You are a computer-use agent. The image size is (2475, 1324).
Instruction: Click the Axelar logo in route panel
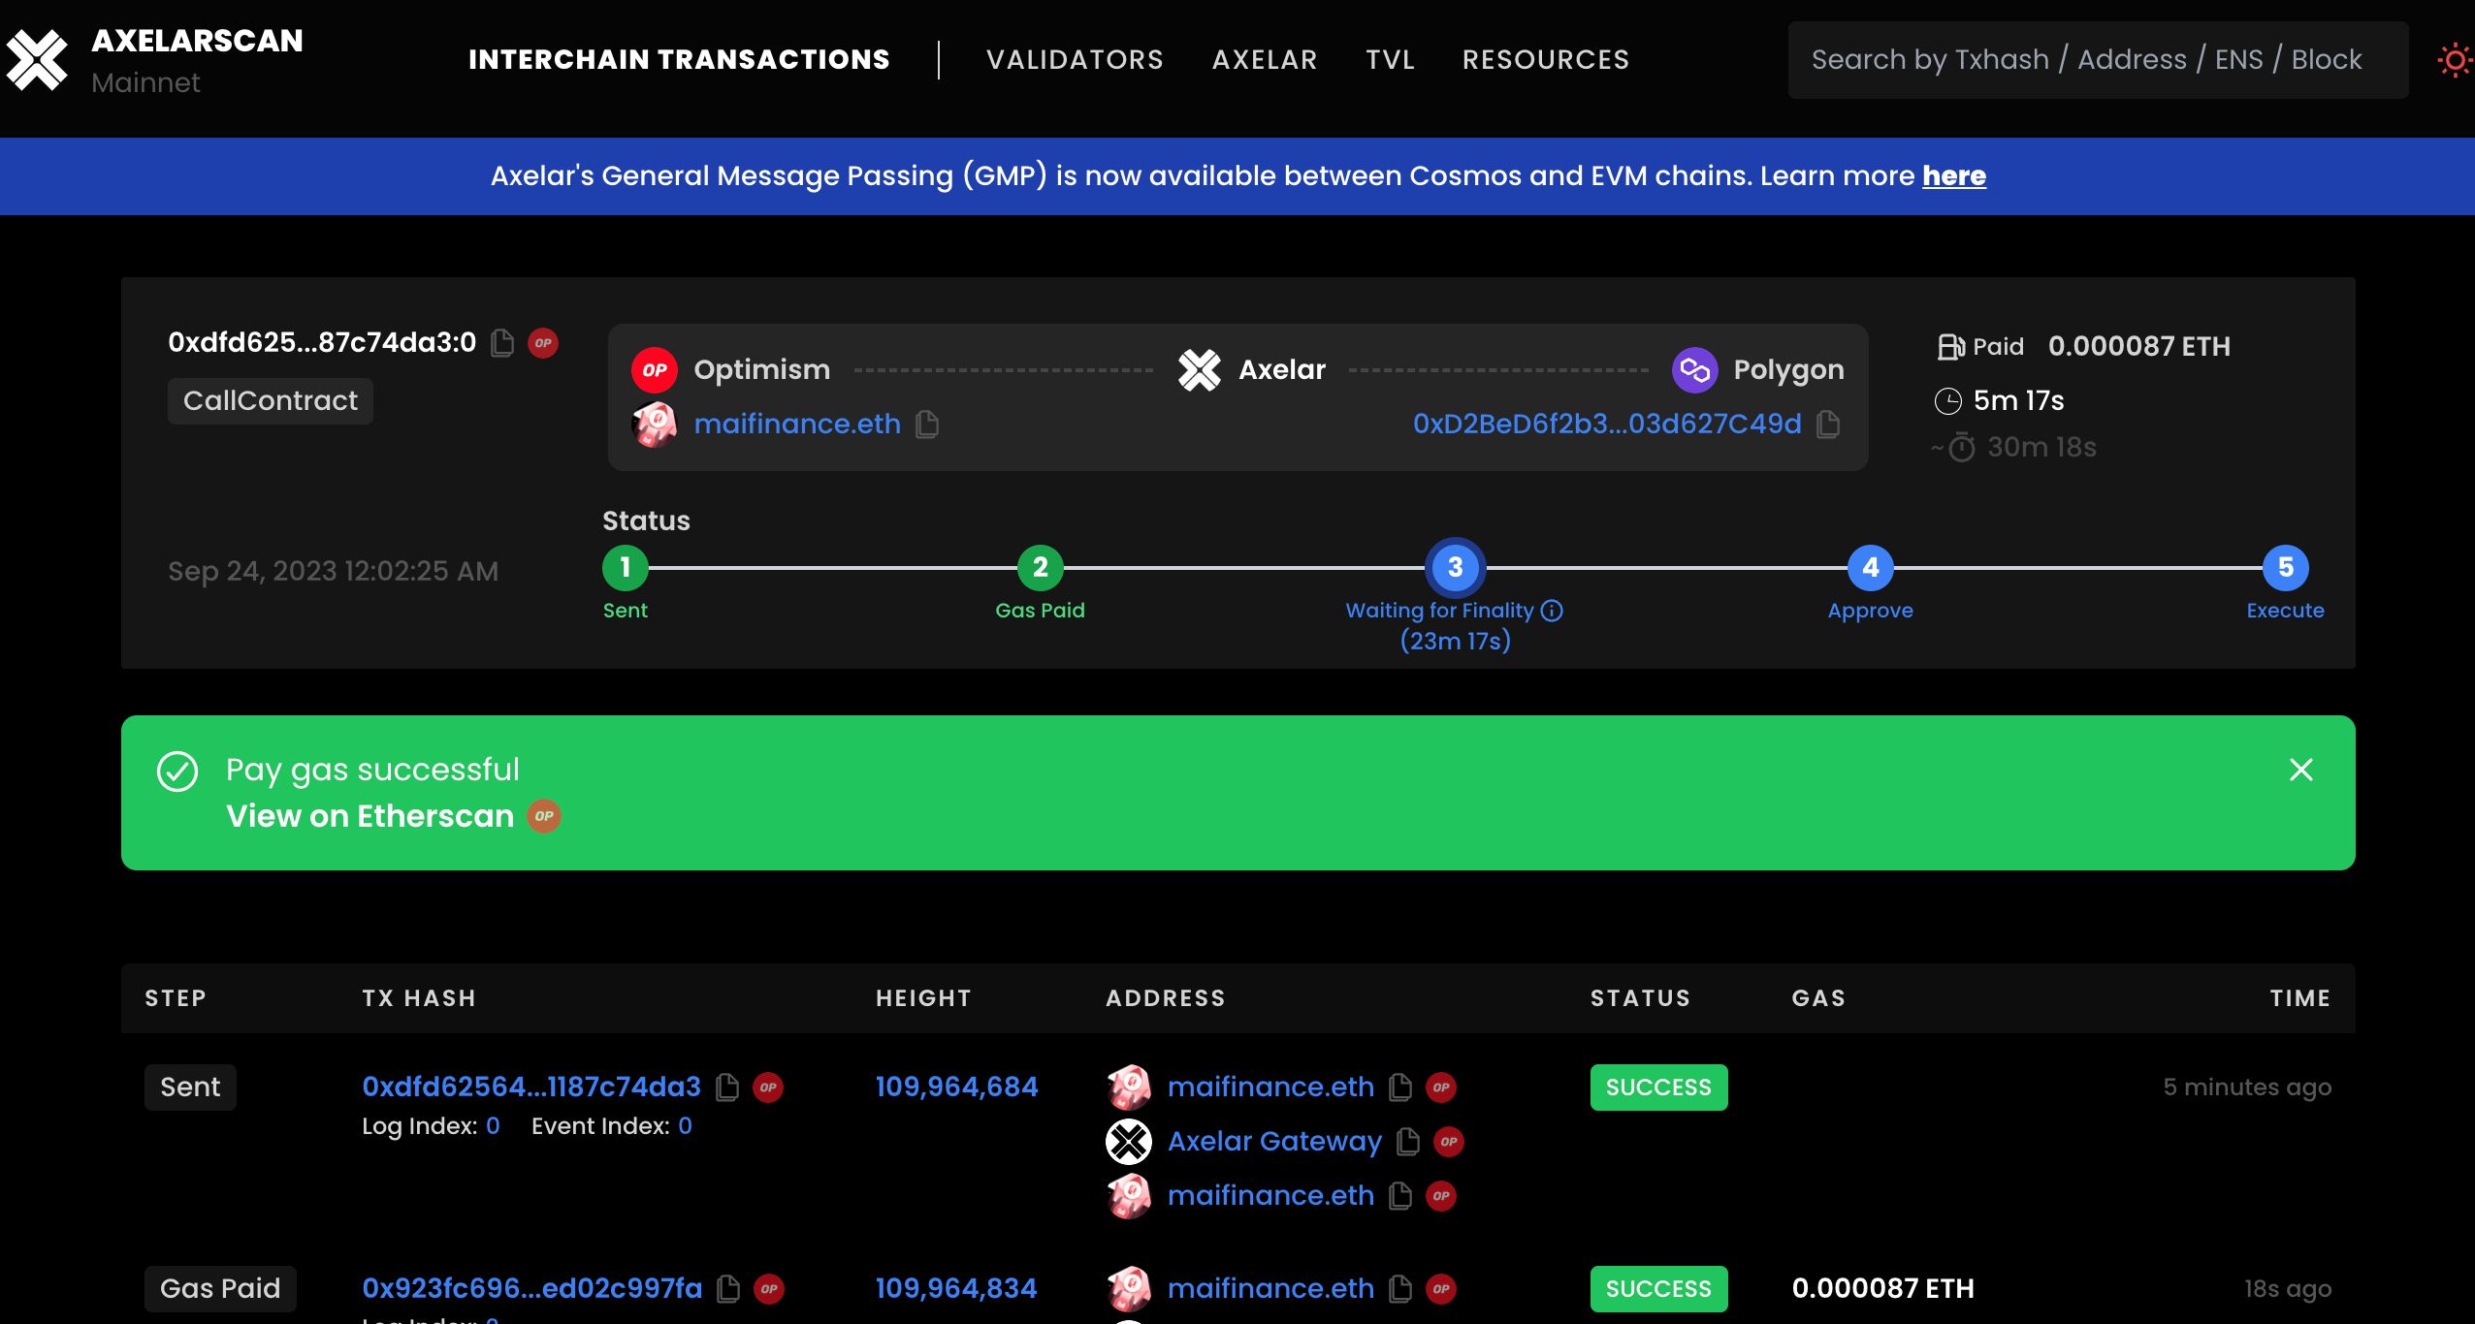(x=1200, y=370)
